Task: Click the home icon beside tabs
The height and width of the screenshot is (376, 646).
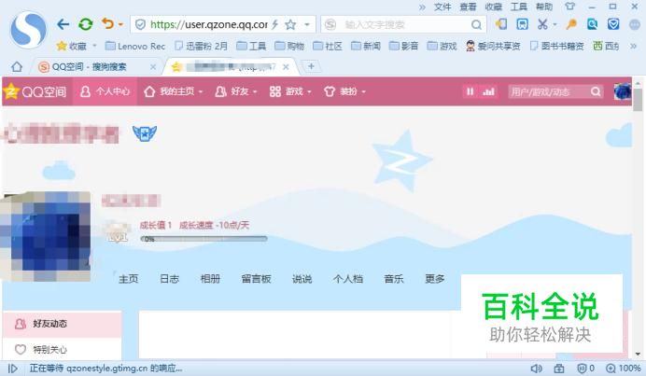Action: point(17,67)
